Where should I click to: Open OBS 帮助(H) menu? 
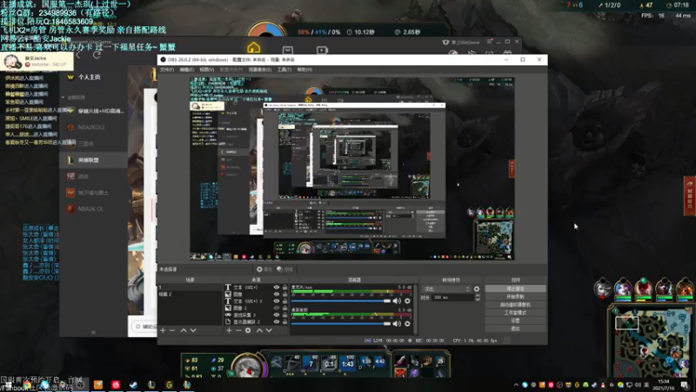pyautogui.click(x=304, y=70)
